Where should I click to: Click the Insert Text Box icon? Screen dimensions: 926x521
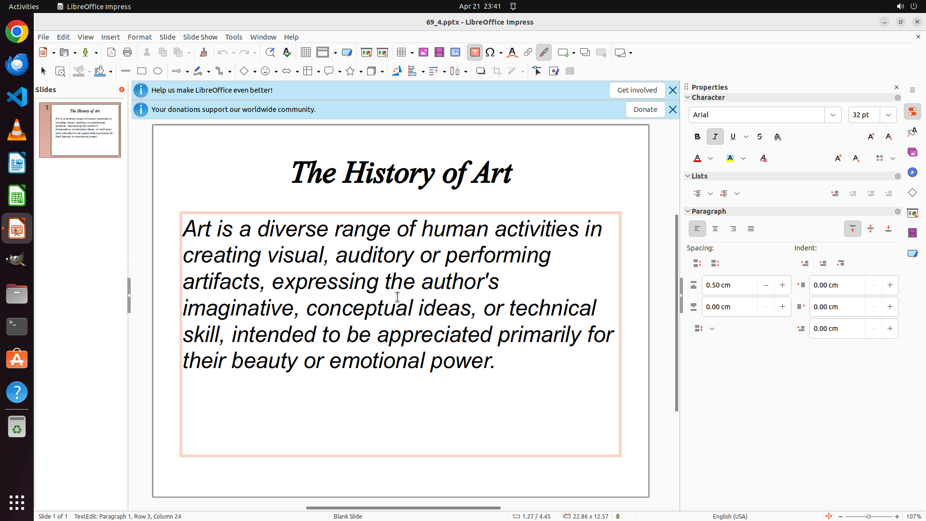[475, 53]
